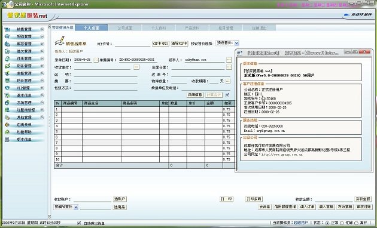Open 采购管理 sidebar icon
Image resolution: width=377 pixels, height=228 pixels.
tap(7, 36)
